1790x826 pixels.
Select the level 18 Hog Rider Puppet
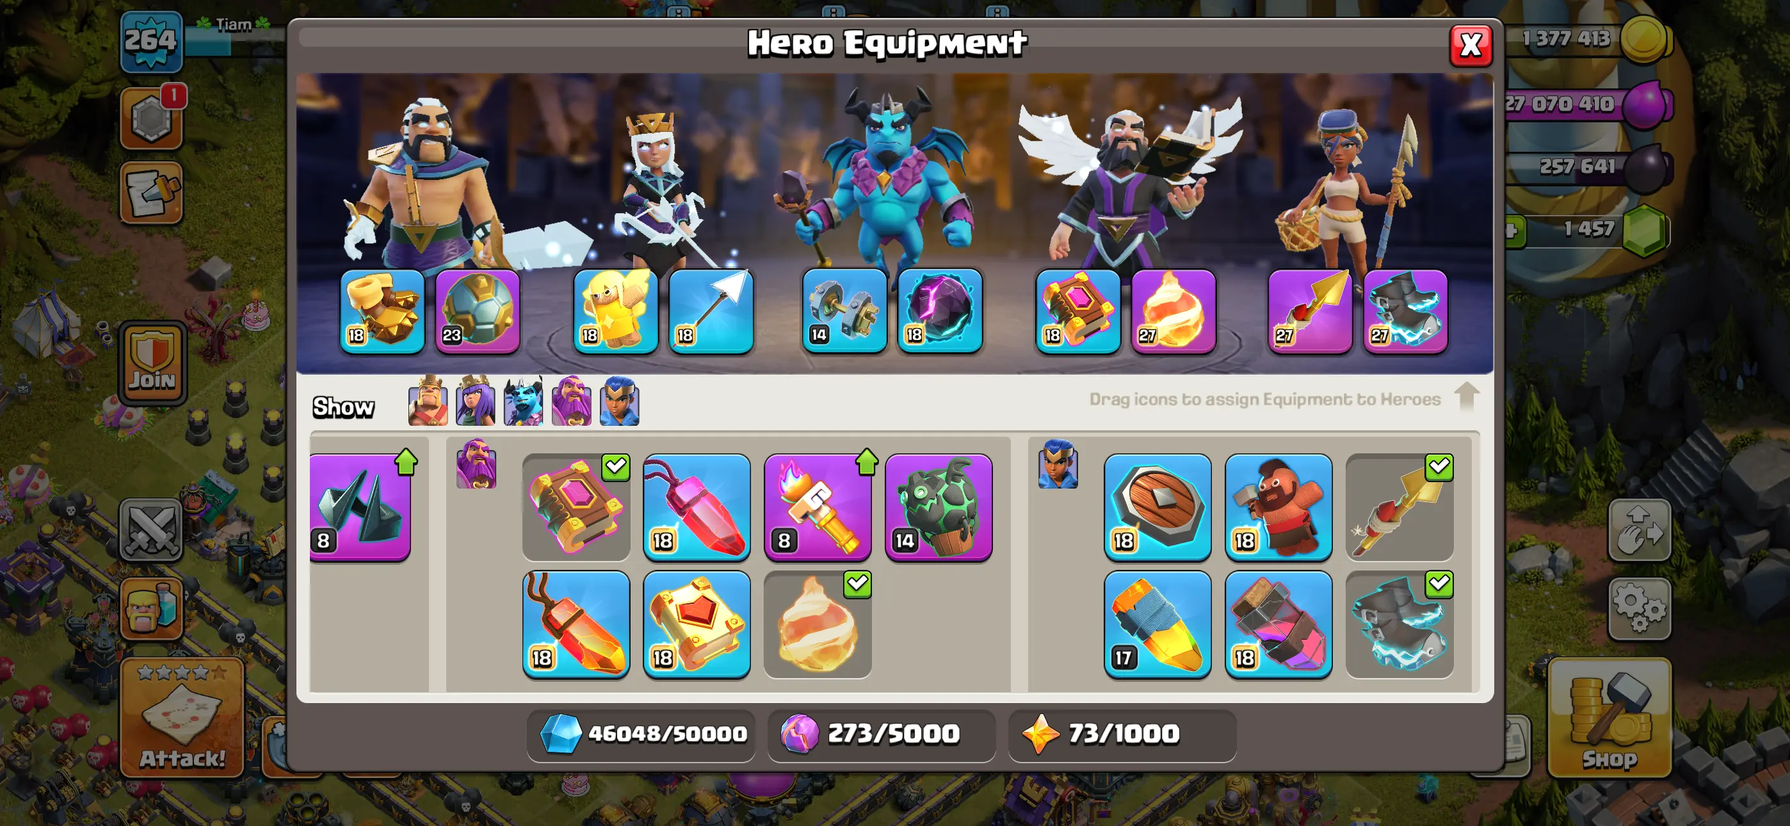(x=1278, y=507)
